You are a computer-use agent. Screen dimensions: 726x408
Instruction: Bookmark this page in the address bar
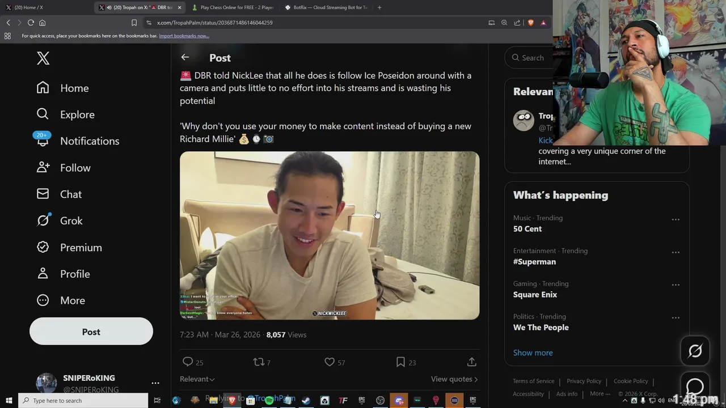click(134, 23)
